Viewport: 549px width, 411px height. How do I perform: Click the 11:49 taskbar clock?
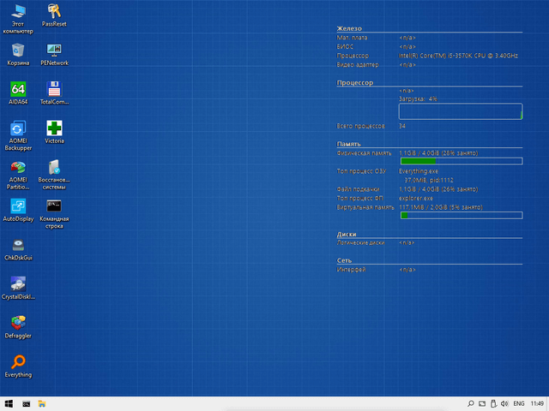pos(537,402)
